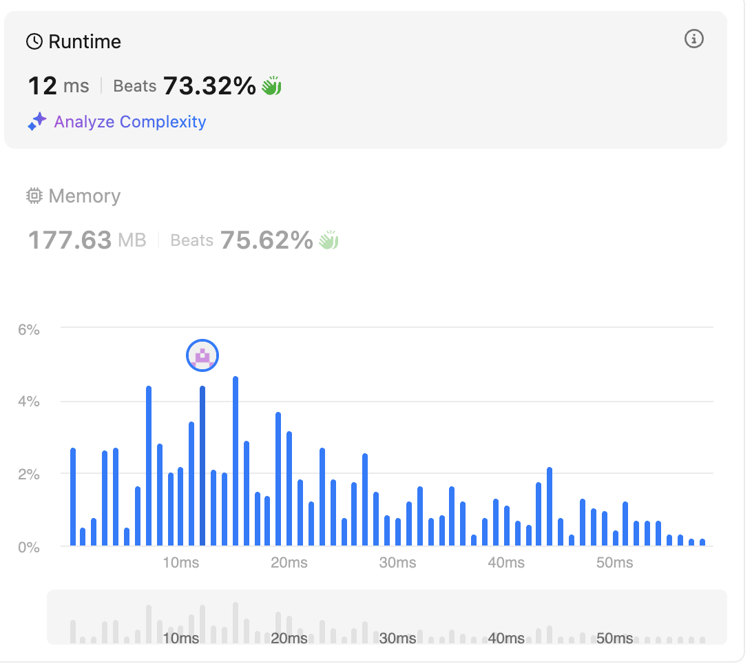Open the Analyze Complexity link
The image size is (752, 664).
(x=130, y=122)
